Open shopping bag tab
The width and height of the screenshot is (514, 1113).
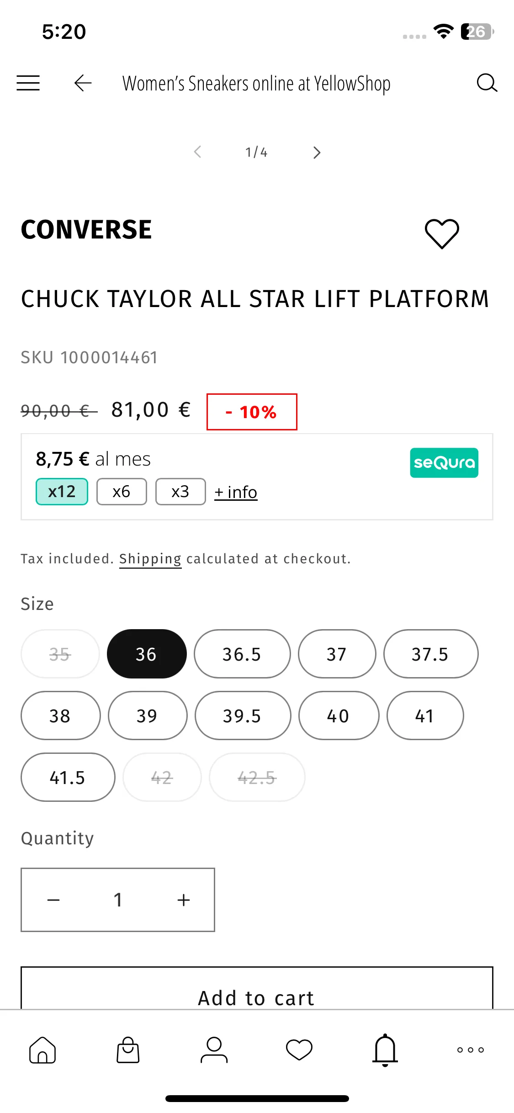128,1050
